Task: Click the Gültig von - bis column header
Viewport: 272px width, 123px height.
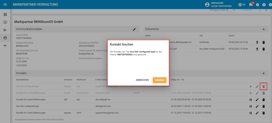Action: coord(178,79)
